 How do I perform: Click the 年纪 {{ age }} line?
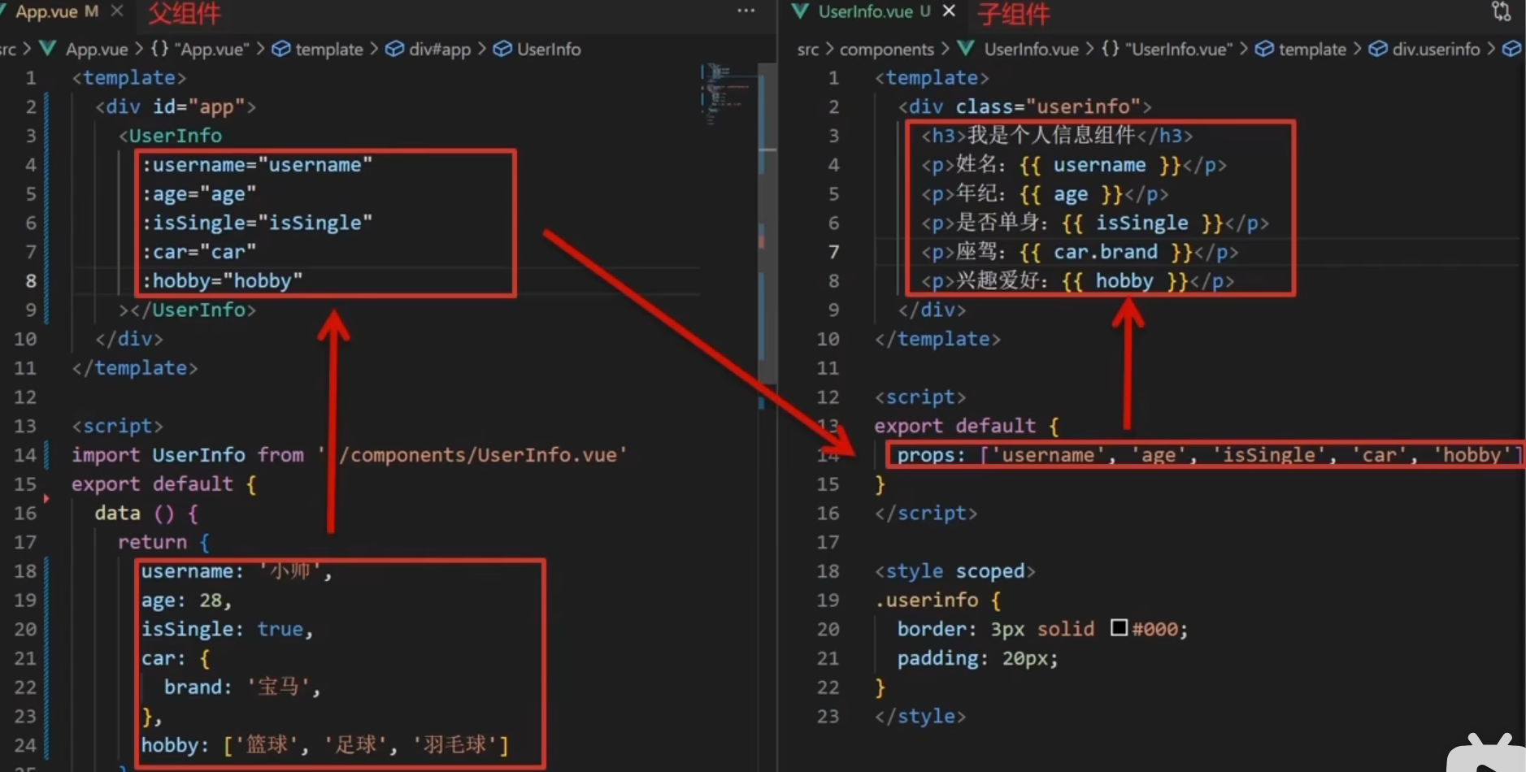1044,194
